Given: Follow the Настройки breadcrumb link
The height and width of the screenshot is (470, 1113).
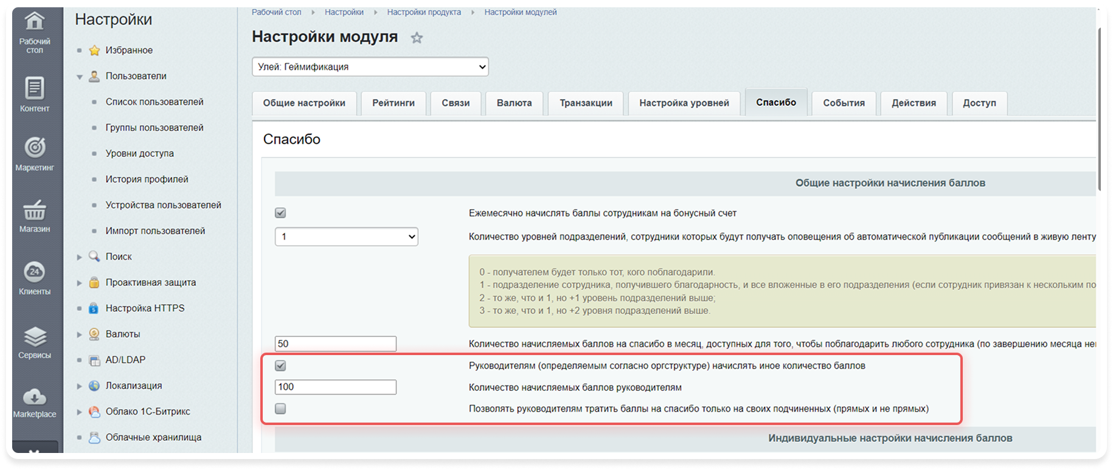Looking at the screenshot, I should 344,12.
